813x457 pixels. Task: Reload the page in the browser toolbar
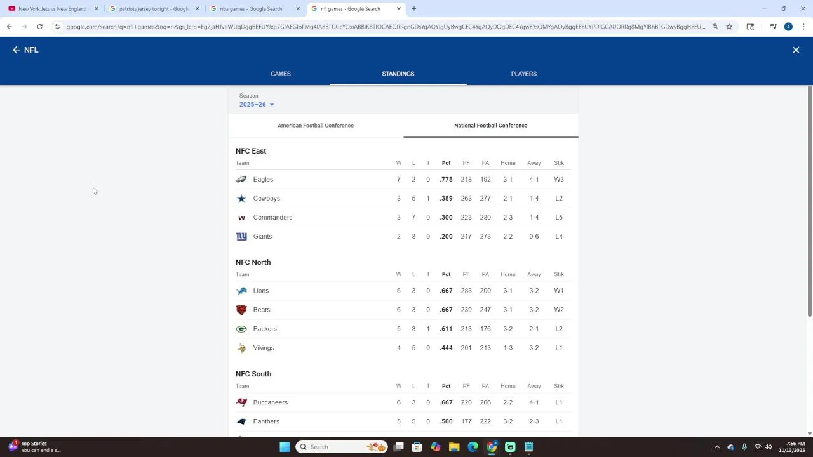tap(39, 27)
